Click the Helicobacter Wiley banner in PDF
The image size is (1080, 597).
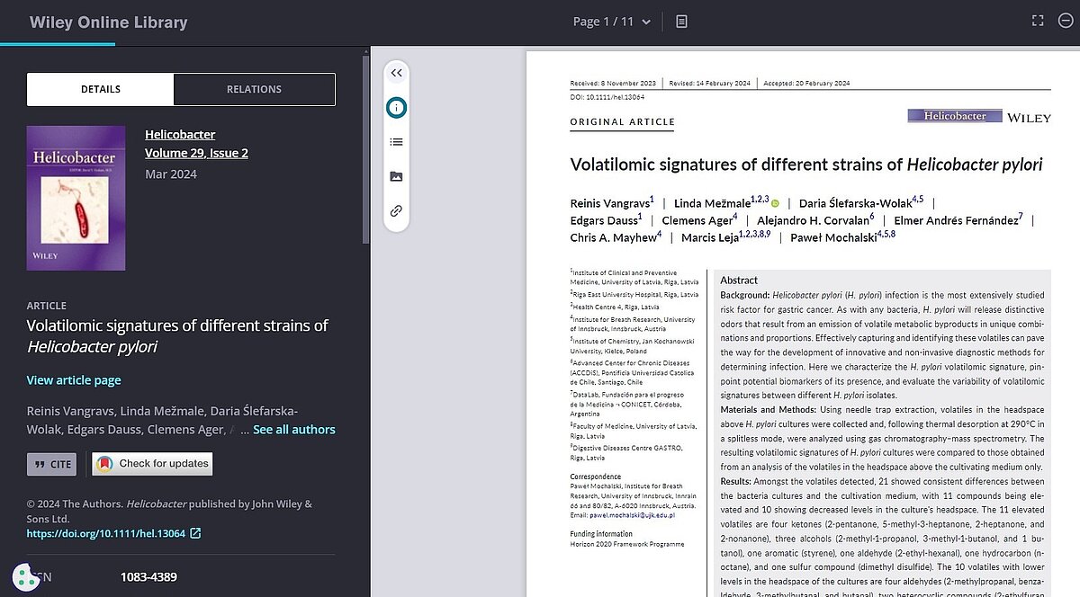pos(979,117)
